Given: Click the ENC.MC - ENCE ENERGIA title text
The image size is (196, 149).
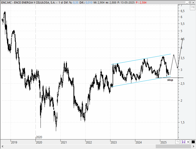Looking at the screenshot, I should pos(28,3).
